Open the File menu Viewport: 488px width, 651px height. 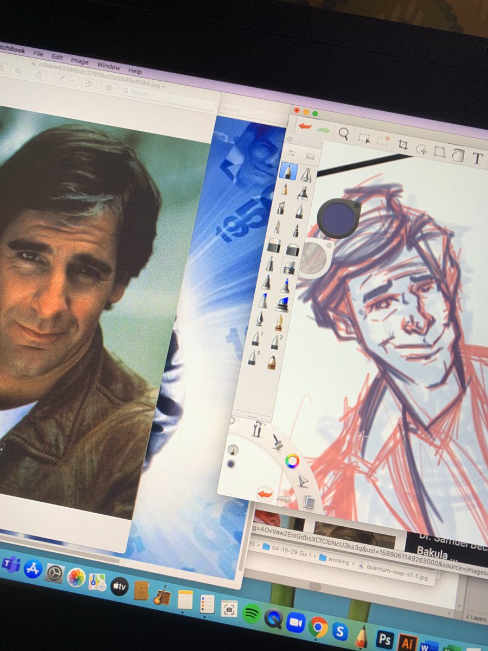(x=38, y=54)
